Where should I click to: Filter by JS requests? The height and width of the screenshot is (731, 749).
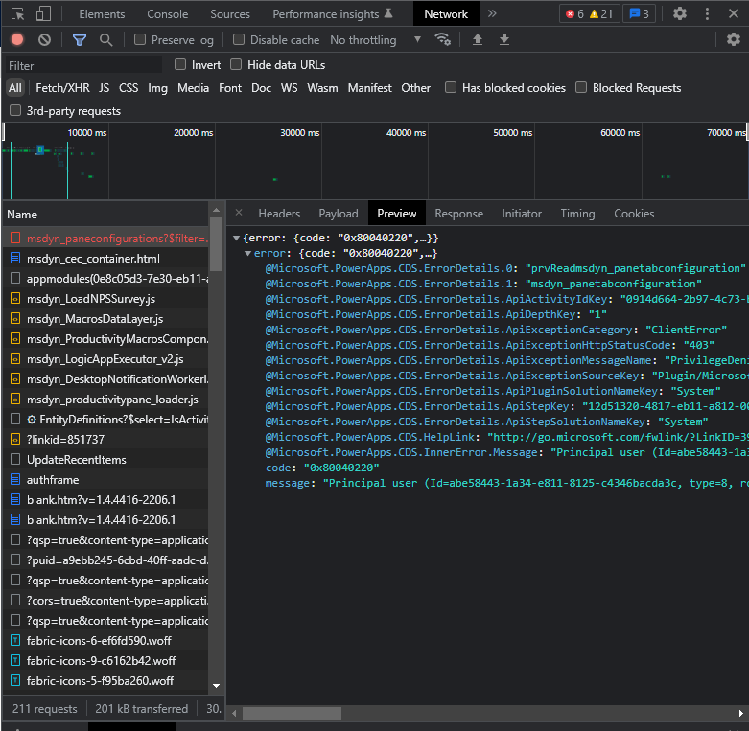pos(105,88)
